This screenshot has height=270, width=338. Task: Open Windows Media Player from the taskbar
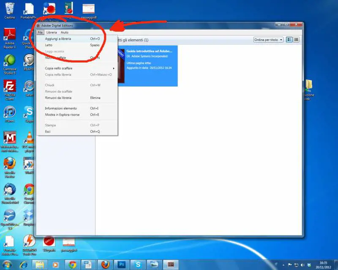pos(56,265)
